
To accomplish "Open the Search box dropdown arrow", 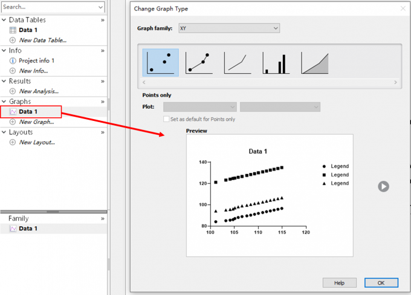I will [101, 7].
